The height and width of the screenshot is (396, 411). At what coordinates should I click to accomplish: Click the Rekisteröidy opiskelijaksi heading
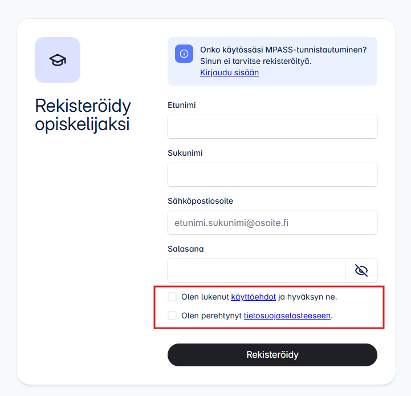click(83, 115)
